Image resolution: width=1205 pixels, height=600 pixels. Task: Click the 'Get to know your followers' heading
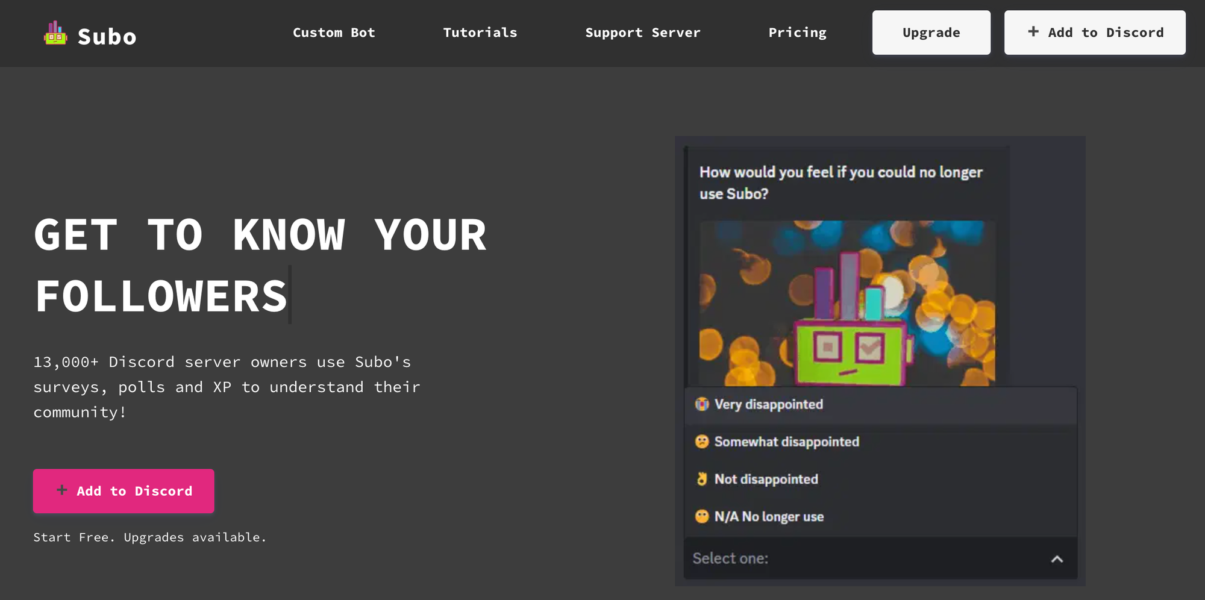(260, 265)
